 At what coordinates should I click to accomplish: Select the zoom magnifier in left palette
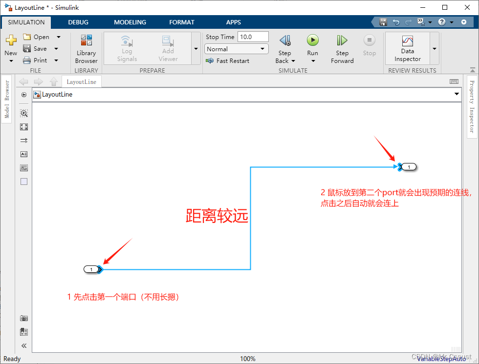[23, 113]
